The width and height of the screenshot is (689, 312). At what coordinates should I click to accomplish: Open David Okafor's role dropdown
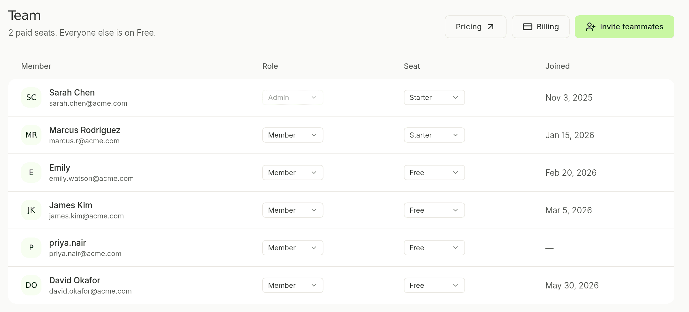click(x=293, y=285)
